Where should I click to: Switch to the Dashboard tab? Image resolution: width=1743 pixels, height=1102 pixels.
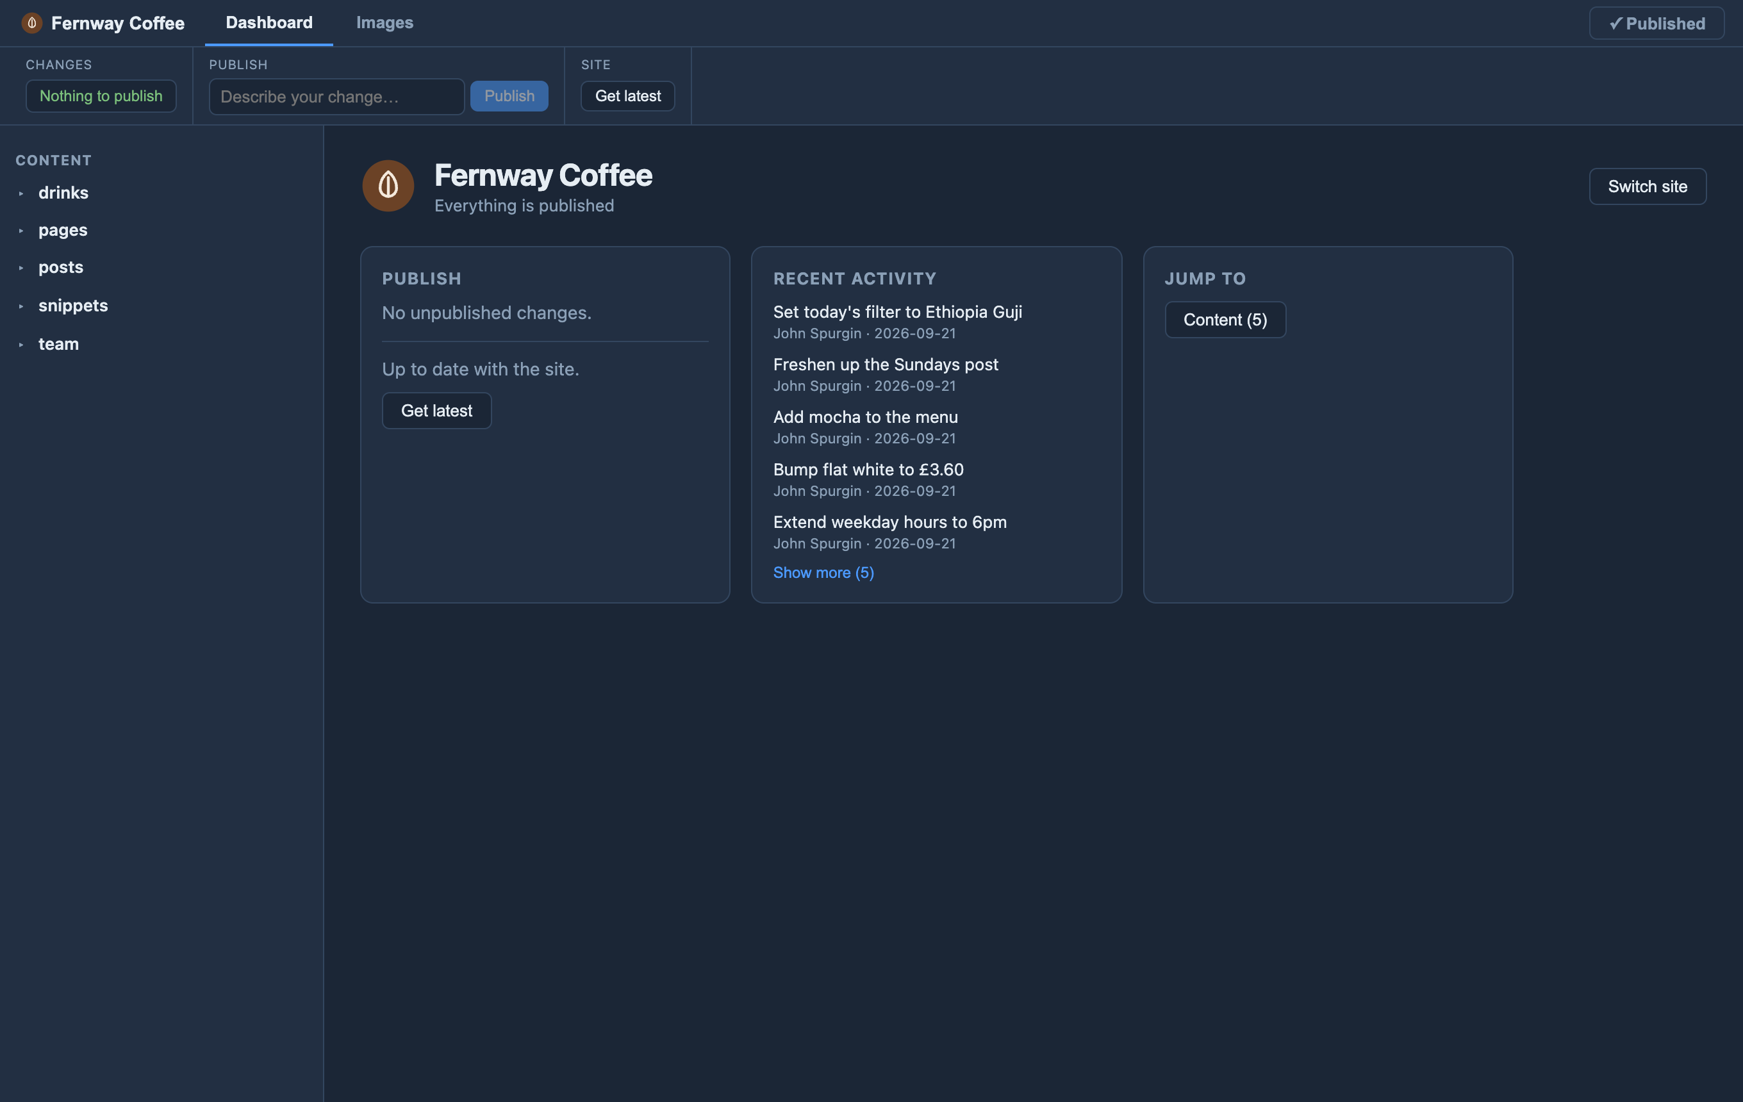[269, 23]
